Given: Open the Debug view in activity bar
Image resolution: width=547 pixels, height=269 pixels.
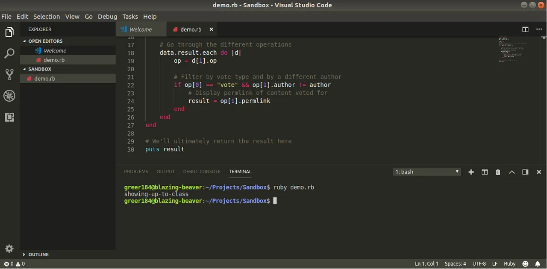Looking at the screenshot, I should click(x=9, y=96).
